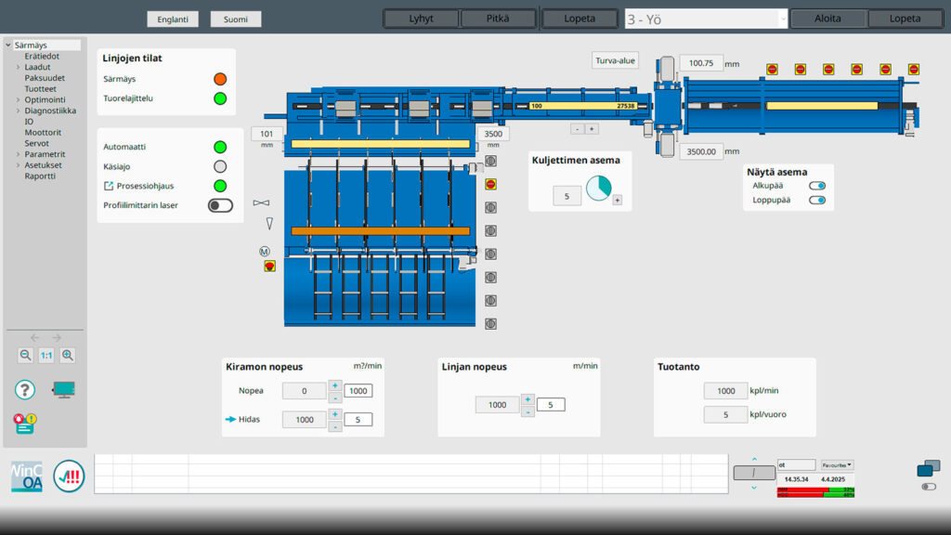Select Moottorit in the navigation tree
The image size is (951, 535).
coord(43,133)
